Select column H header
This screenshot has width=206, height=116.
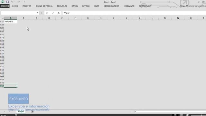[x=101, y=18]
